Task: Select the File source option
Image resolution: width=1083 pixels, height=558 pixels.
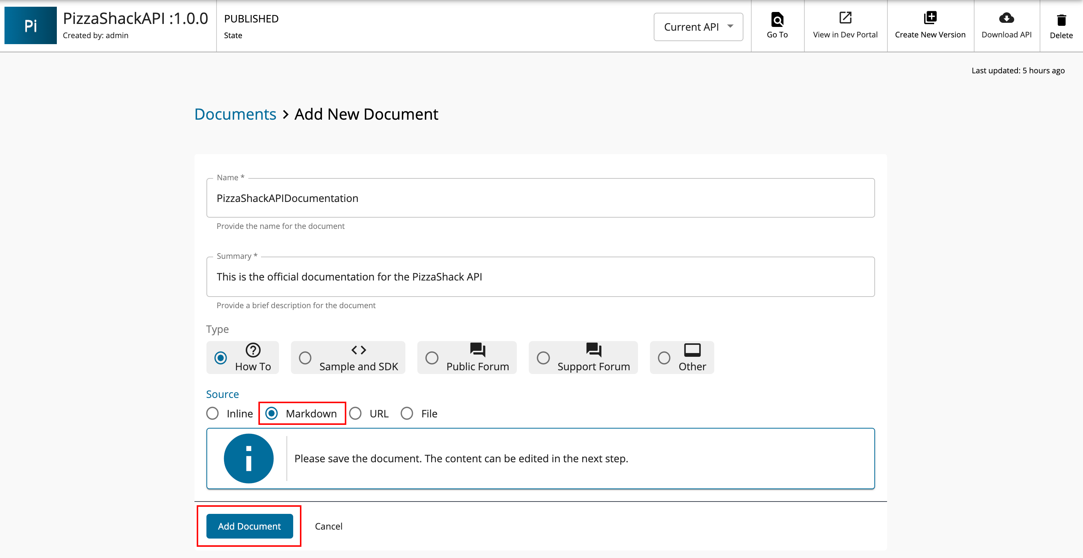Action: 407,413
